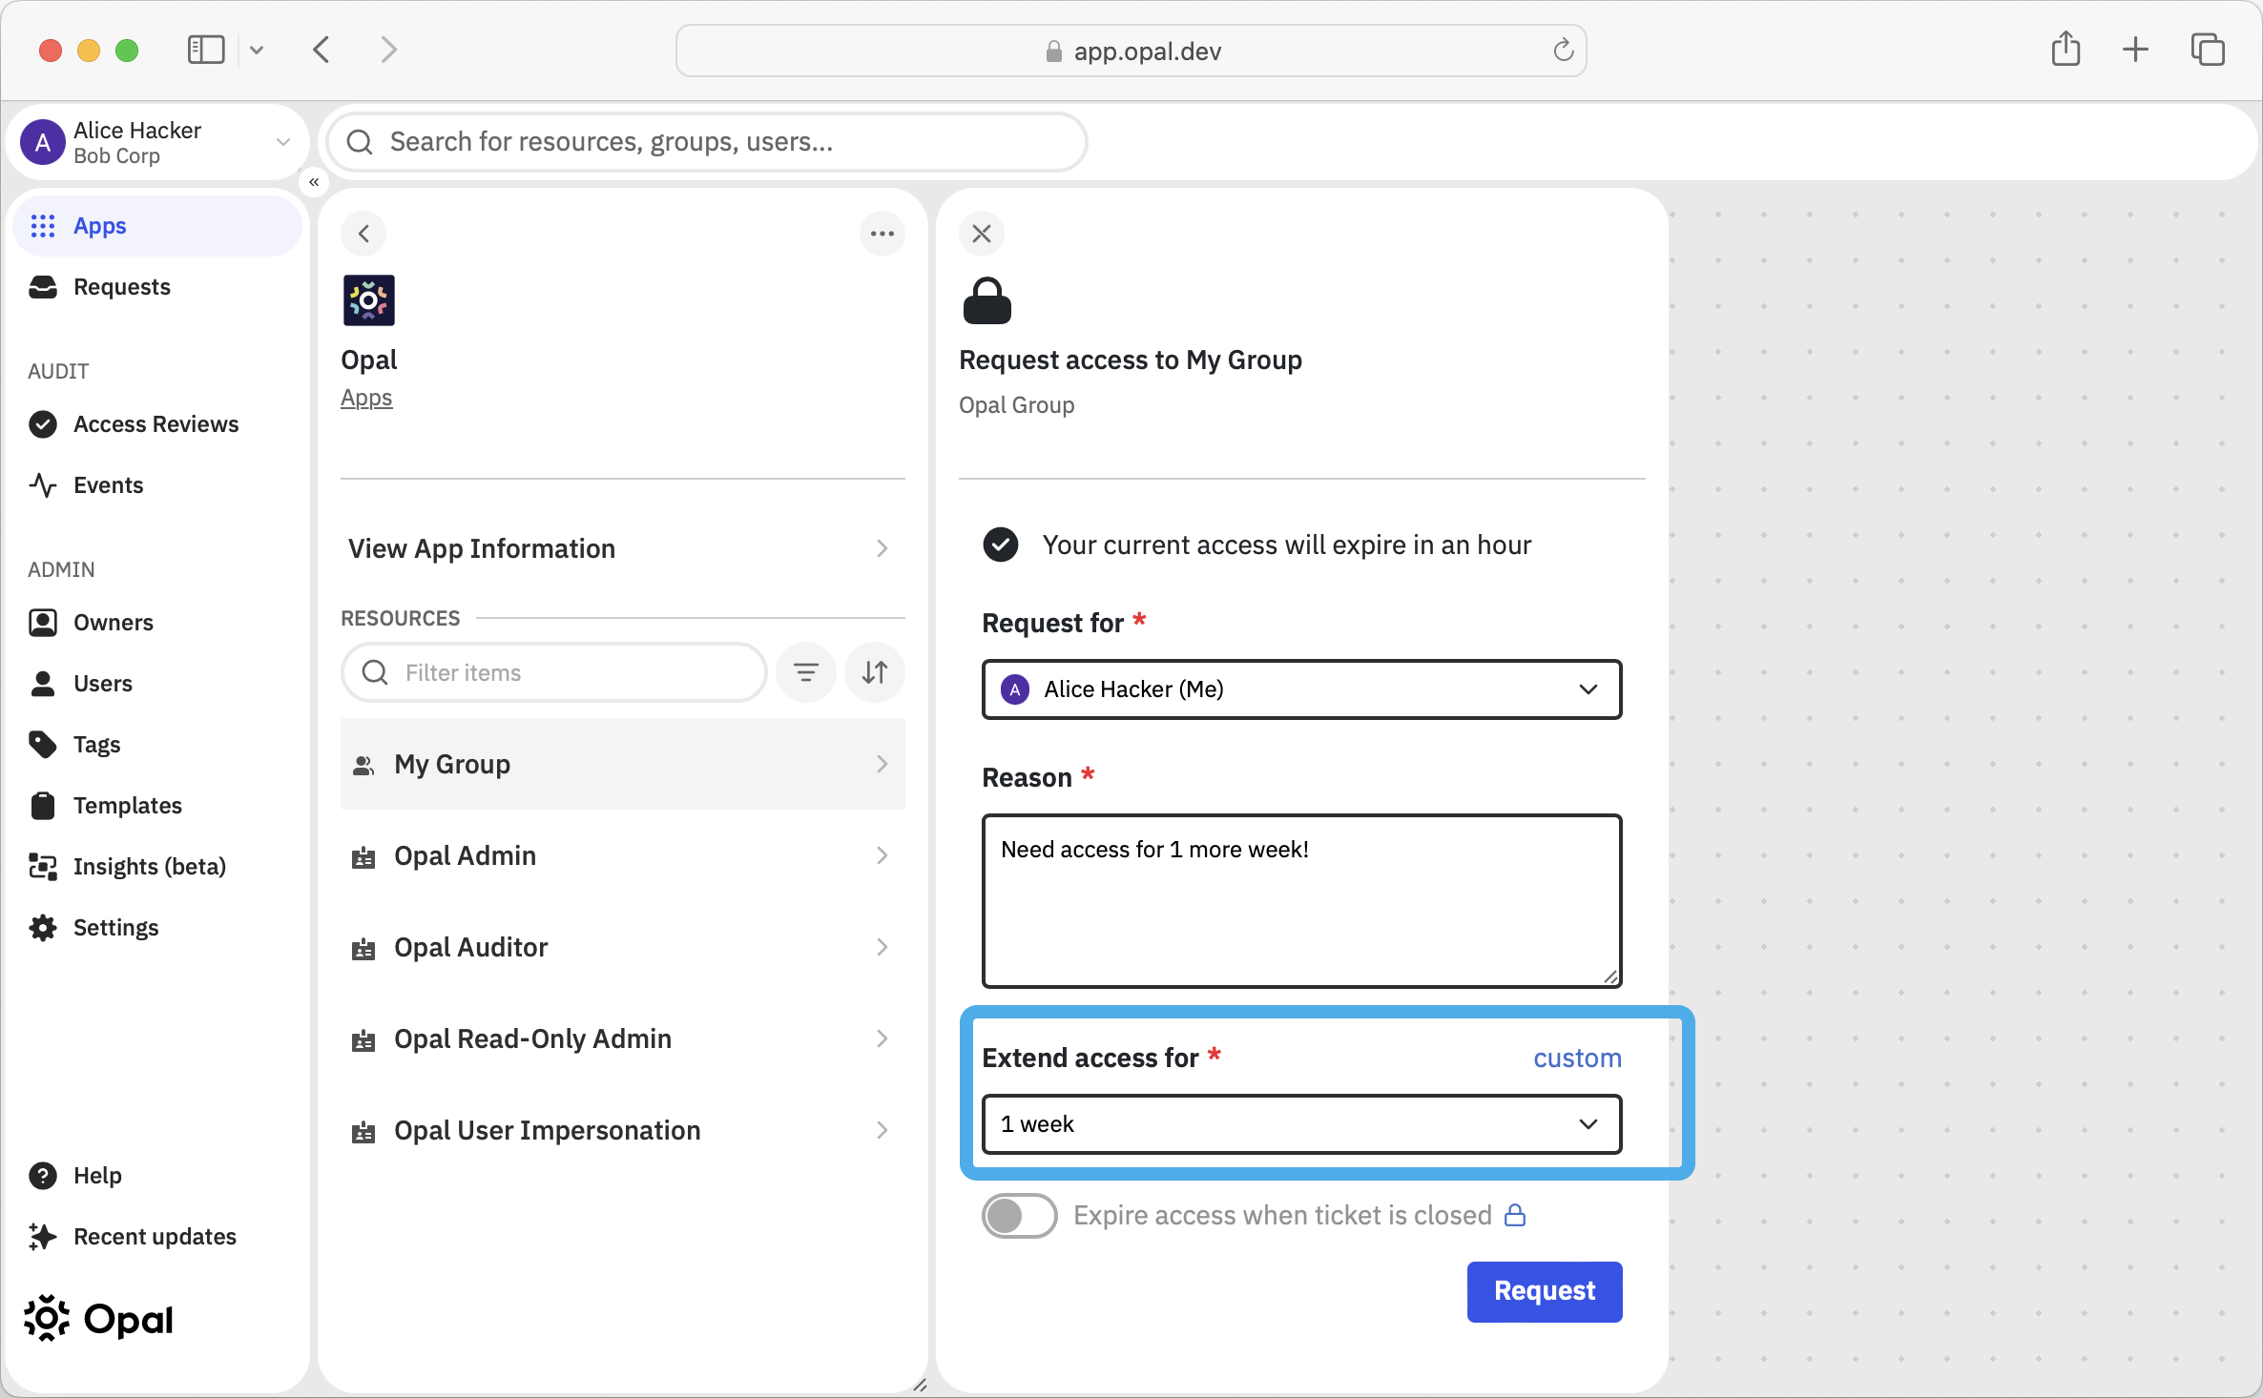This screenshot has width=2263, height=1398.
Task: Go forward in Safari history
Action: click(x=387, y=50)
